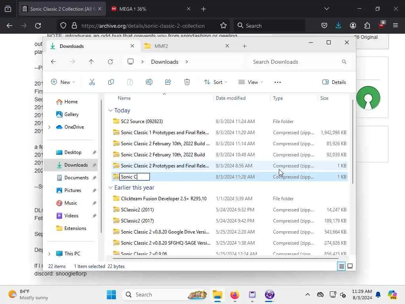Click the Copy icon in Explorer toolbar

tap(111, 82)
